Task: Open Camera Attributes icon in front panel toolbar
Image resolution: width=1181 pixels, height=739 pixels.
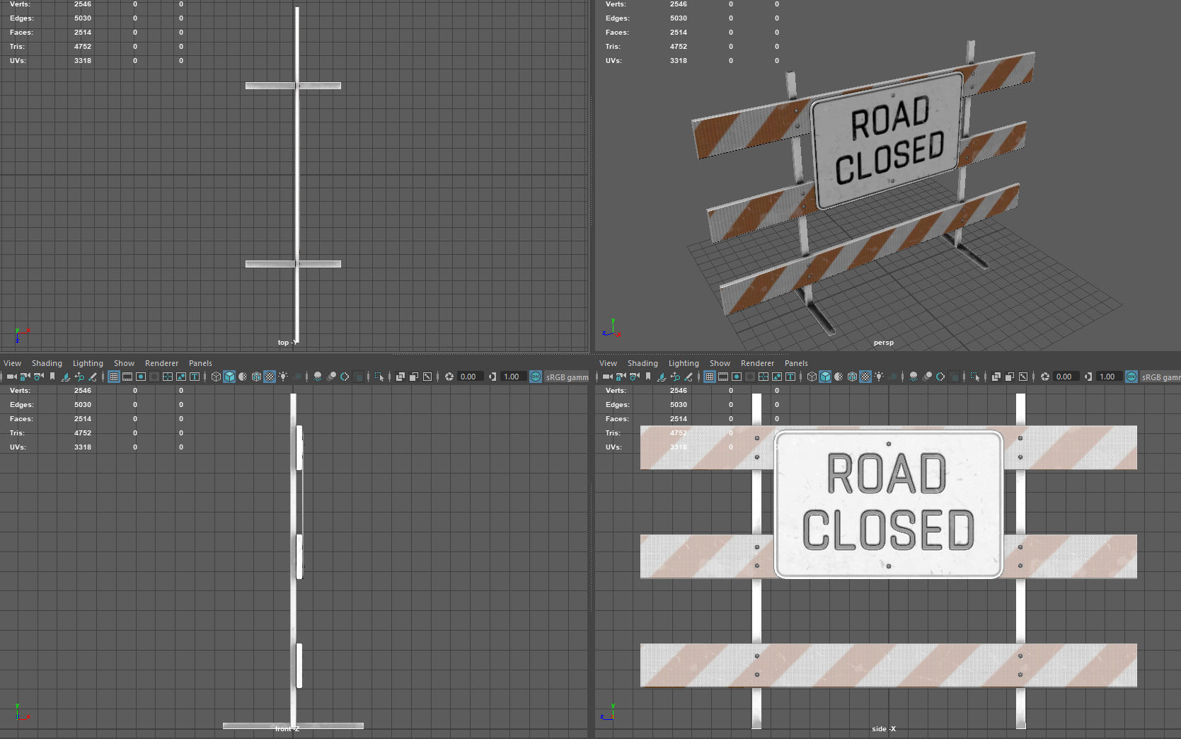Action: [x=38, y=377]
